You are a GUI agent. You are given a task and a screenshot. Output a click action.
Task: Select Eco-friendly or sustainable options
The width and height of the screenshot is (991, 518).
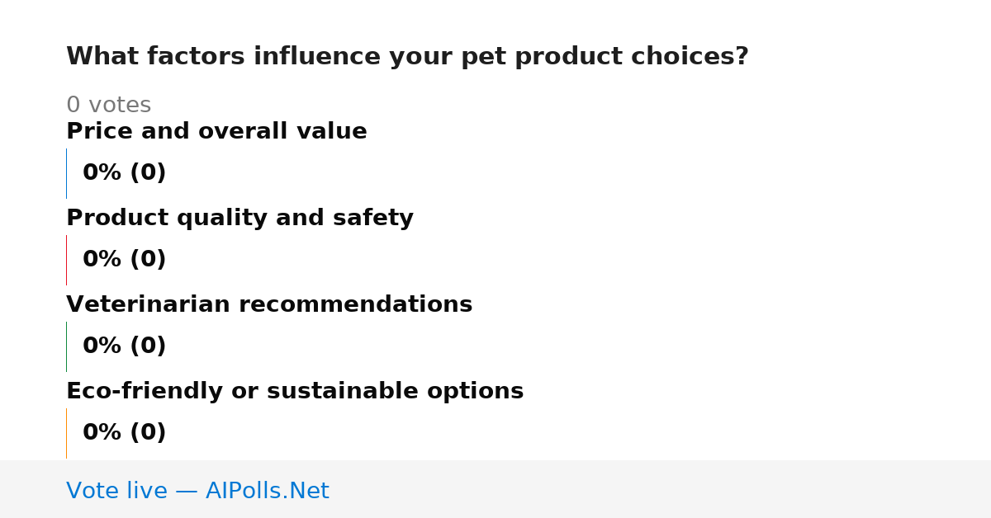click(295, 392)
